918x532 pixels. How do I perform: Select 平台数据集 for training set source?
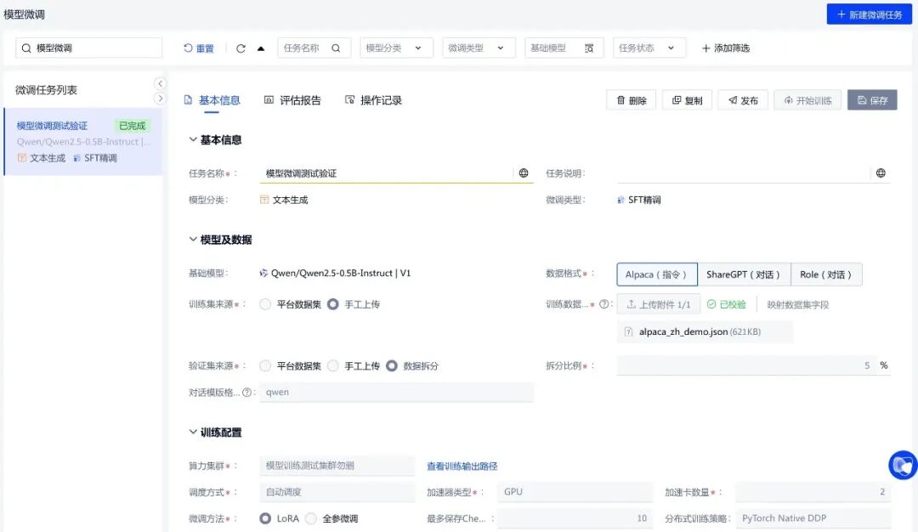(266, 304)
